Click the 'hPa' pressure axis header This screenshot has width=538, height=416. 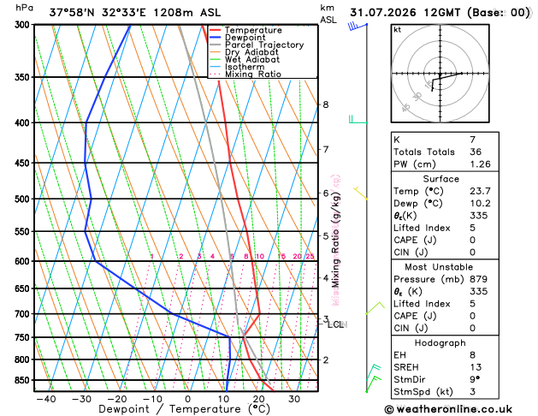click(x=24, y=8)
